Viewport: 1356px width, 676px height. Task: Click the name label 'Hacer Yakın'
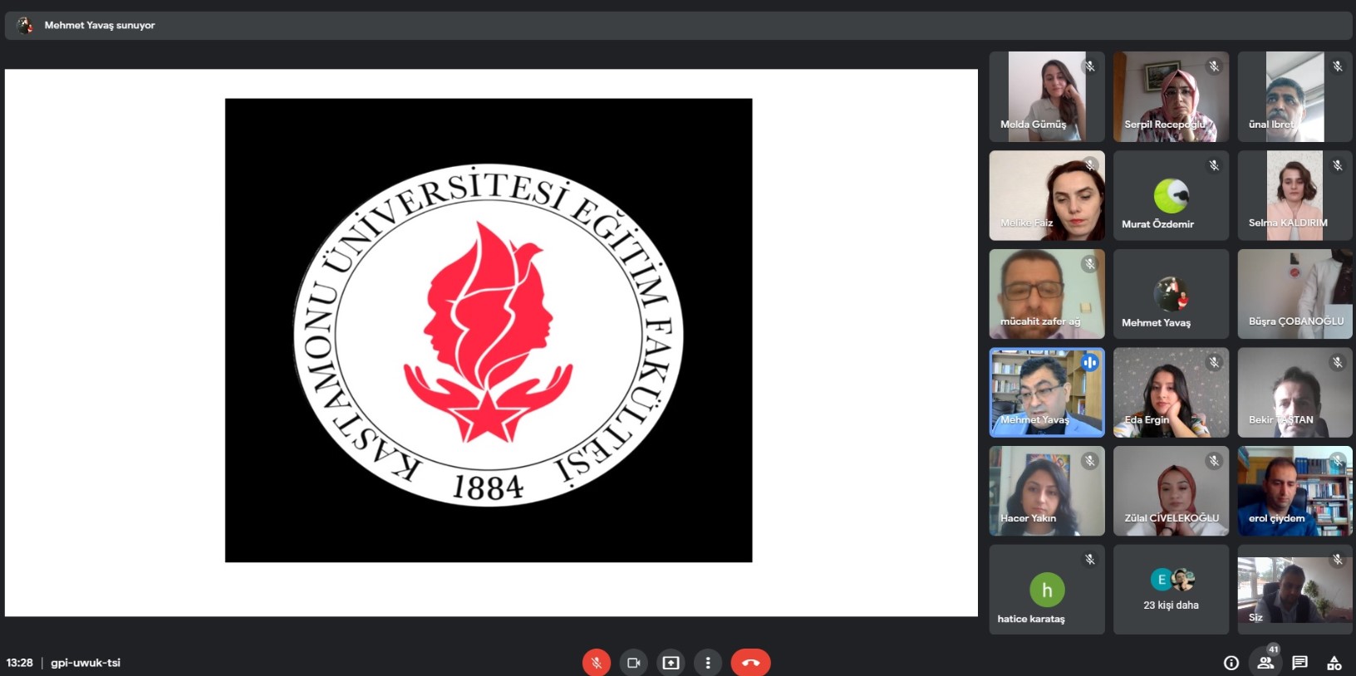click(x=1028, y=518)
